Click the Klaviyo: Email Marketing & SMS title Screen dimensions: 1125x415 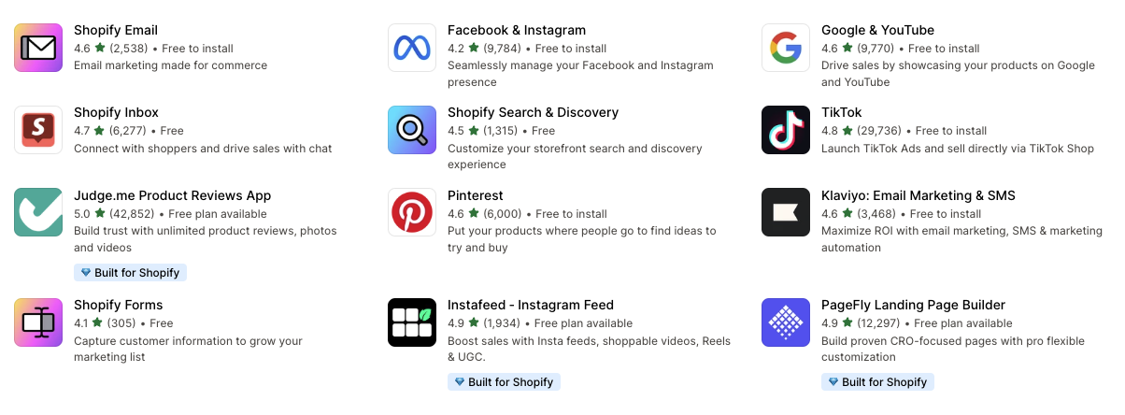919,195
